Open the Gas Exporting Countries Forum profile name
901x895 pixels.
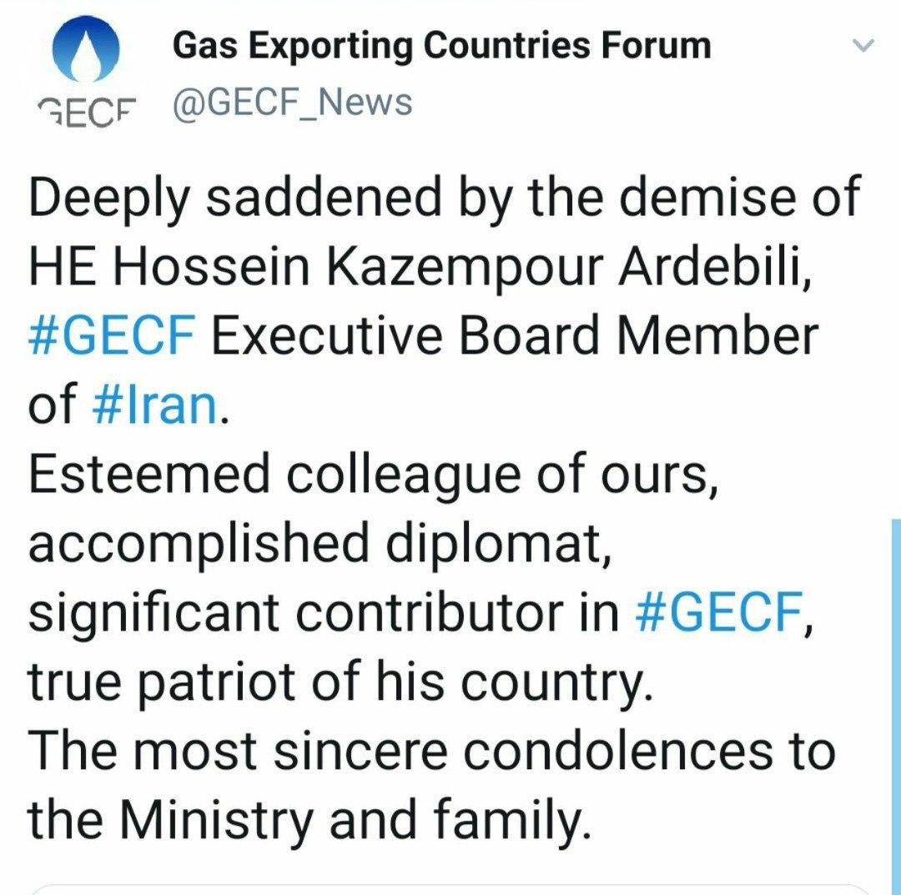coord(441,46)
